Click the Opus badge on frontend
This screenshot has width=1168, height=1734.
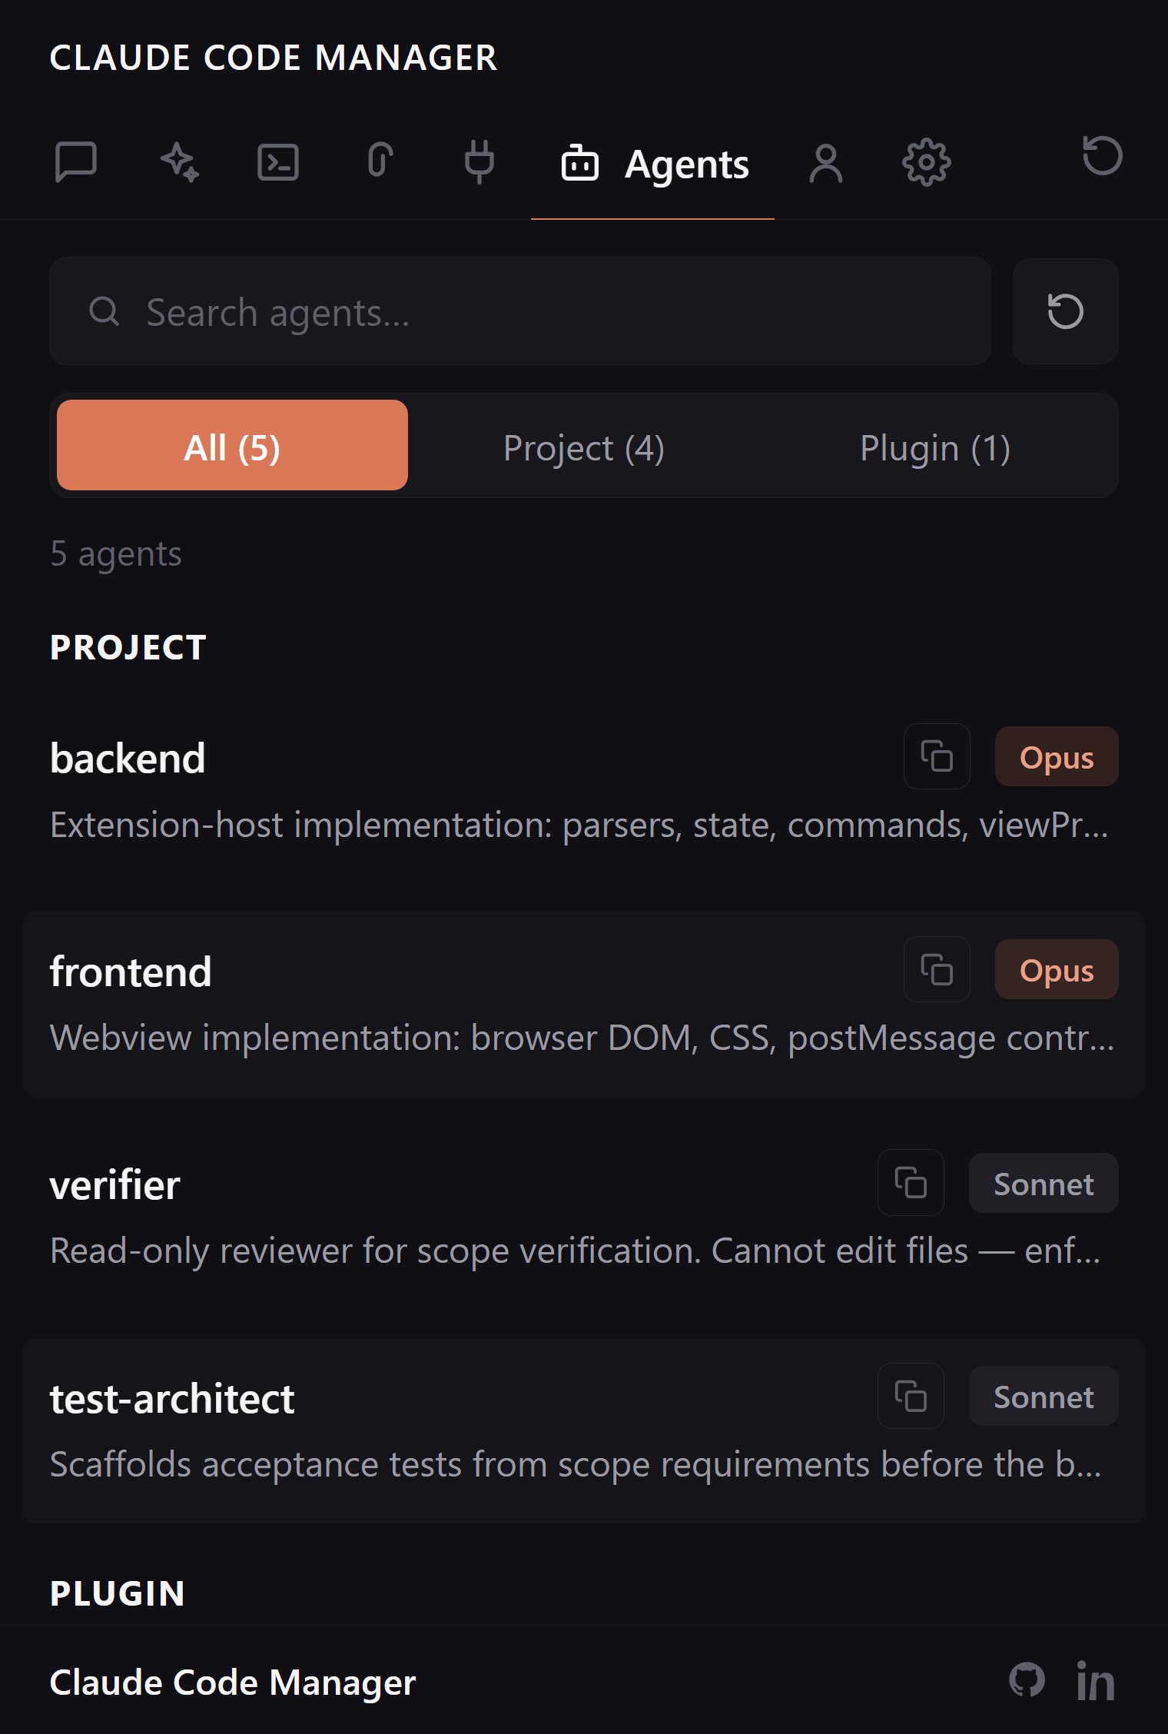(1057, 970)
